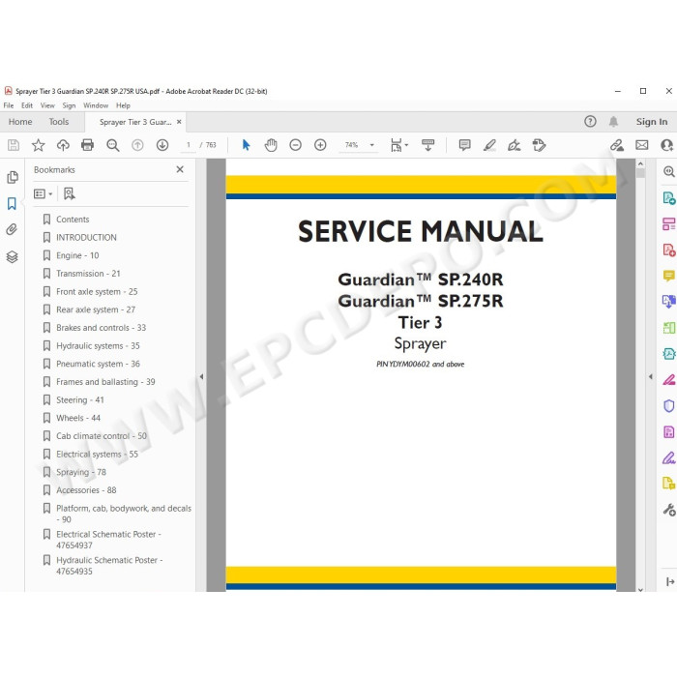This screenshot has width=677, height=677.
Task: Open More Tools wrench icon
Action: tap(669, 510)
